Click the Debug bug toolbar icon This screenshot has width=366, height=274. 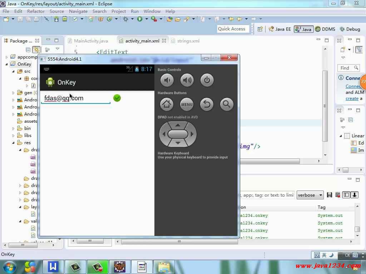(125, 19)
